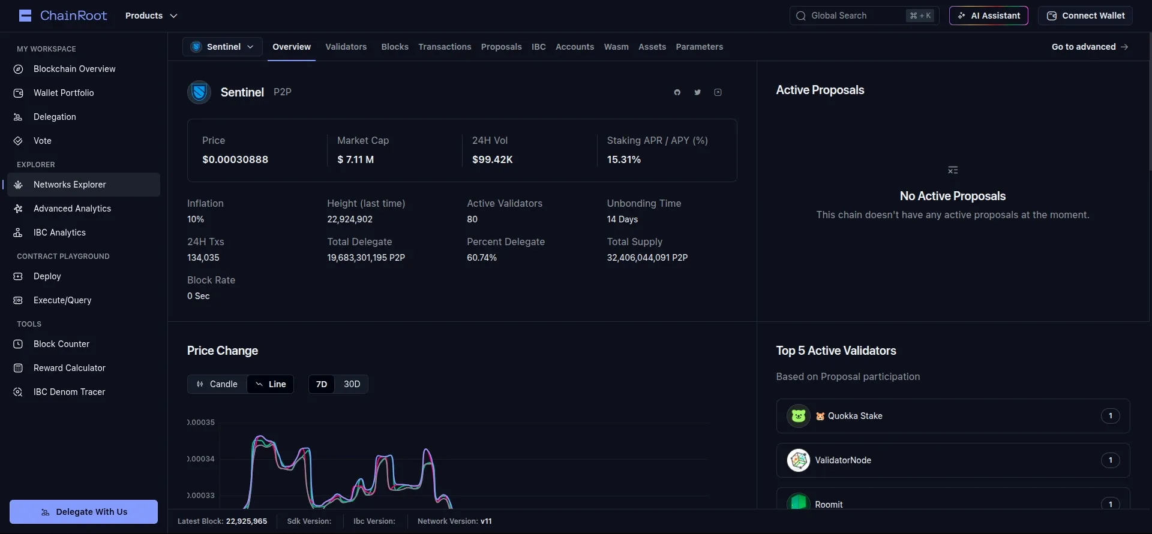Click the Go to advanced link
Screen dimensions: 1152x534
[1090, 47]
